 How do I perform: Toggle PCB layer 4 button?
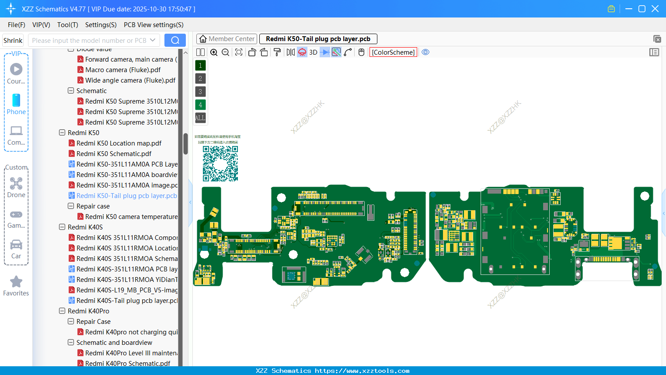[x=200, y=105]
